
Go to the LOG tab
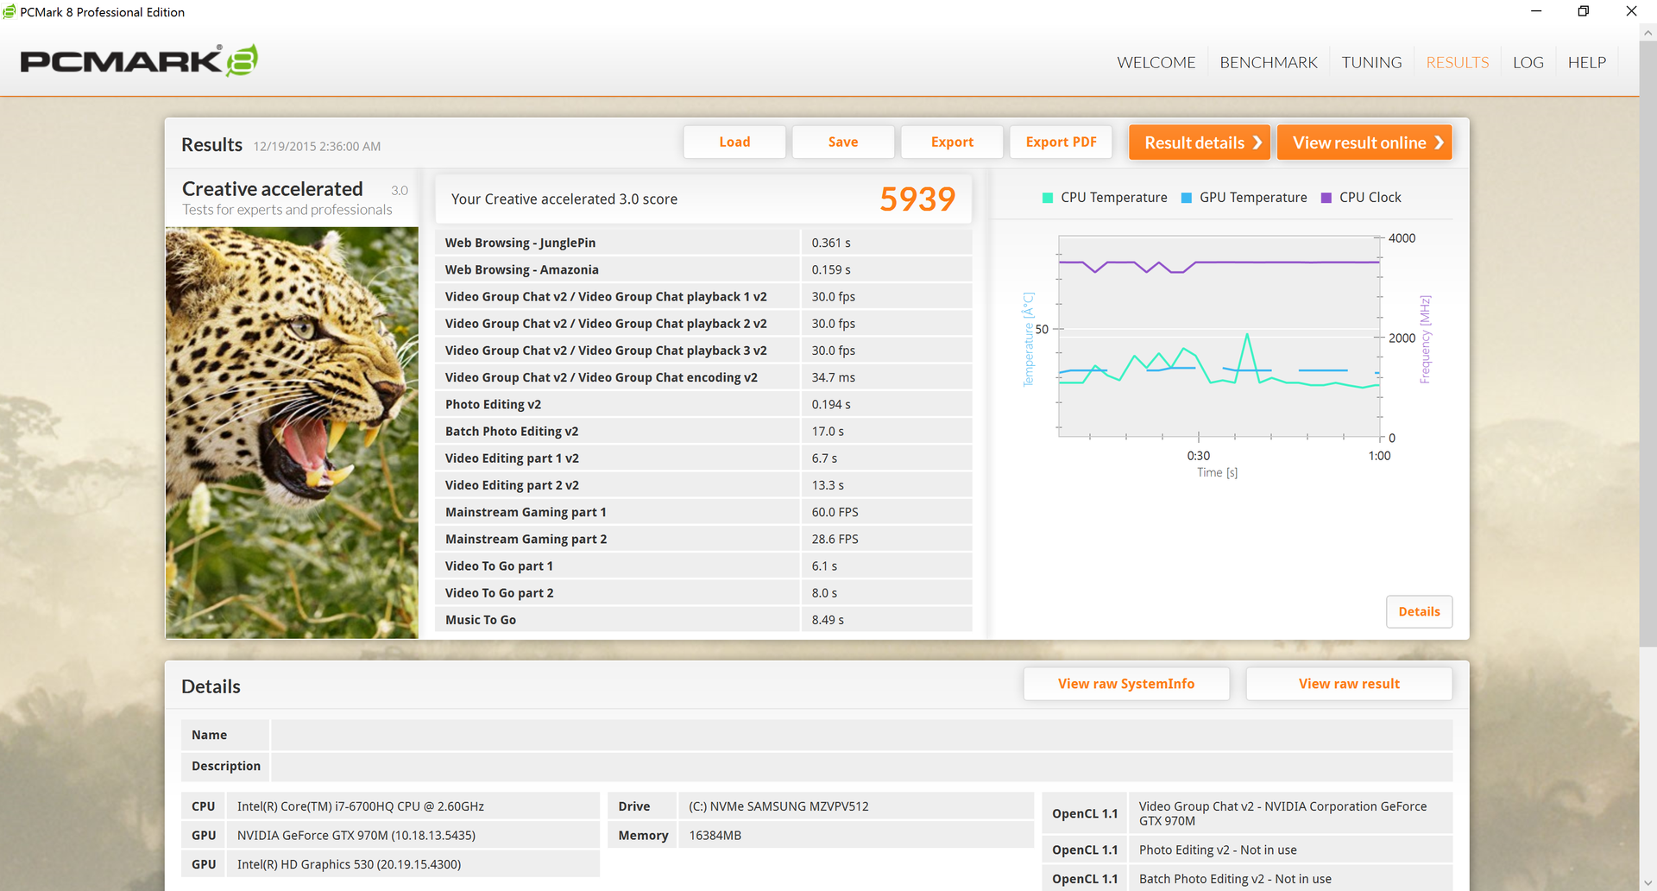[1528, 62]
